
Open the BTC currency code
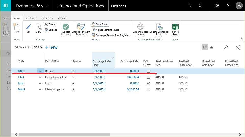(20, 71)
